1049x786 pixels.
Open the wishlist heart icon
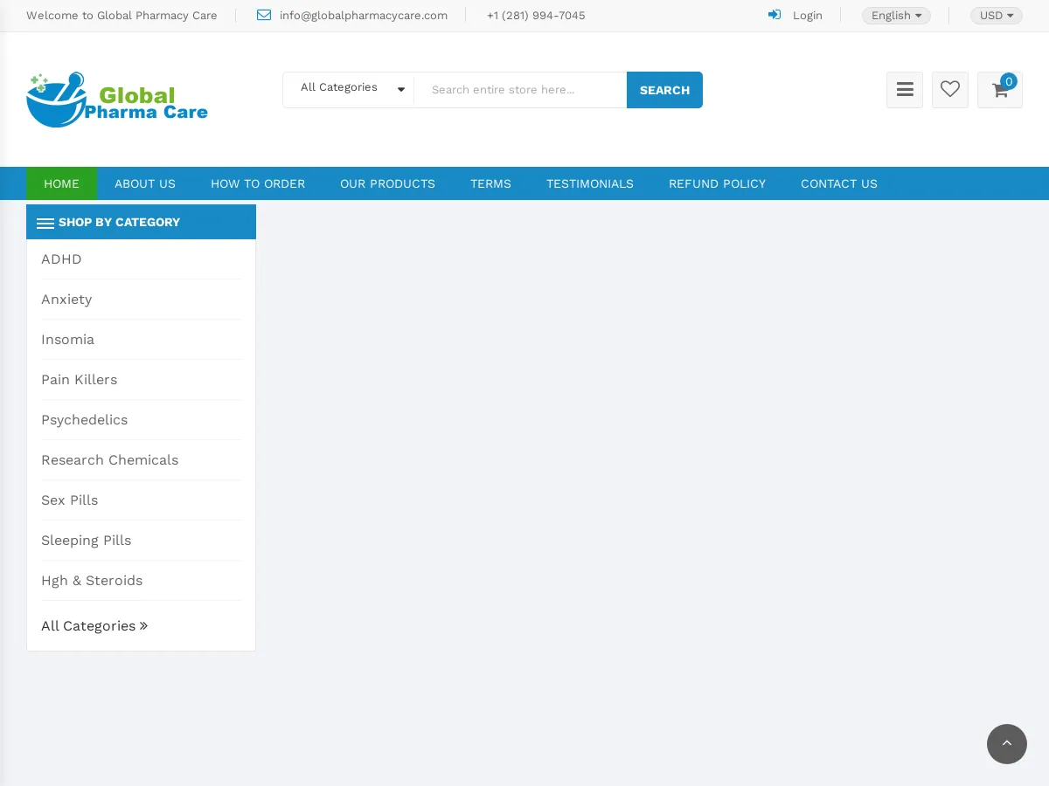[950, 90]
